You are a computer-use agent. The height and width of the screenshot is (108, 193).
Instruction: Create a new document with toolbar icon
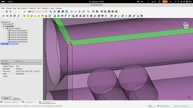[x=3, y=11]
